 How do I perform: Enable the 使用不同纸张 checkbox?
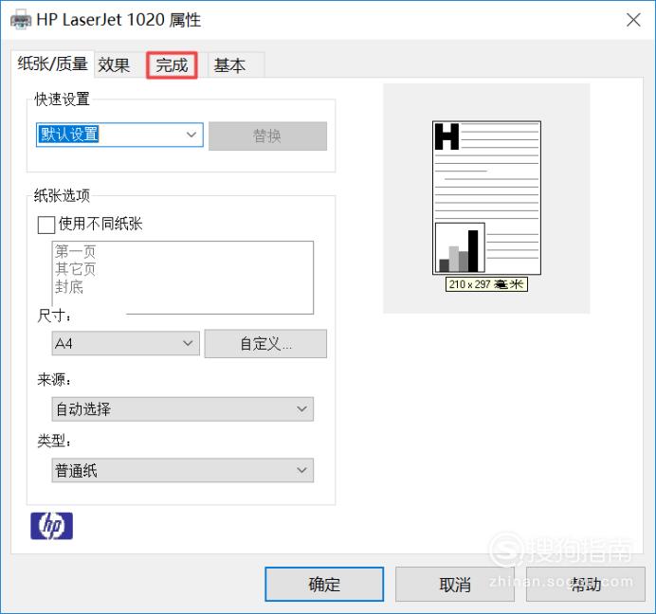46,225
